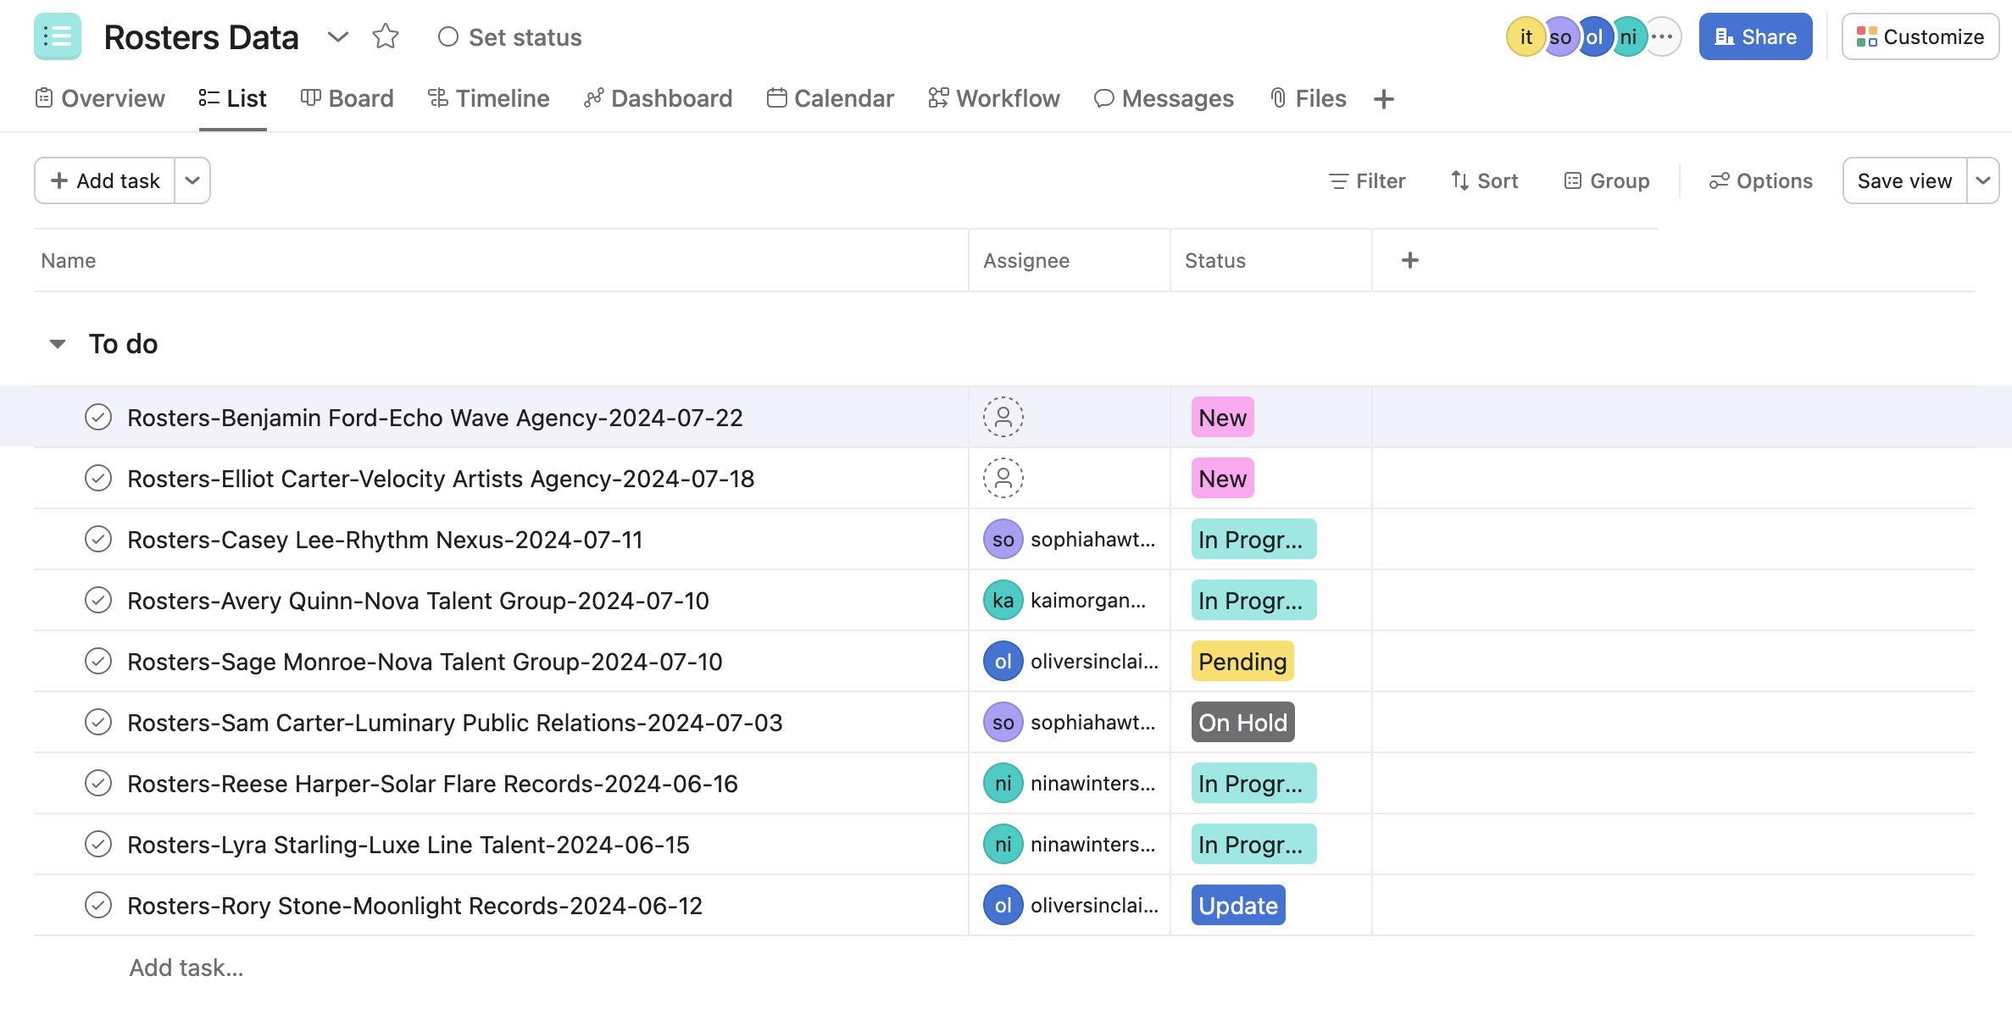Switch to the Board tab
Viewport: 2012px width, 1015px height.
tap(347, 98)
